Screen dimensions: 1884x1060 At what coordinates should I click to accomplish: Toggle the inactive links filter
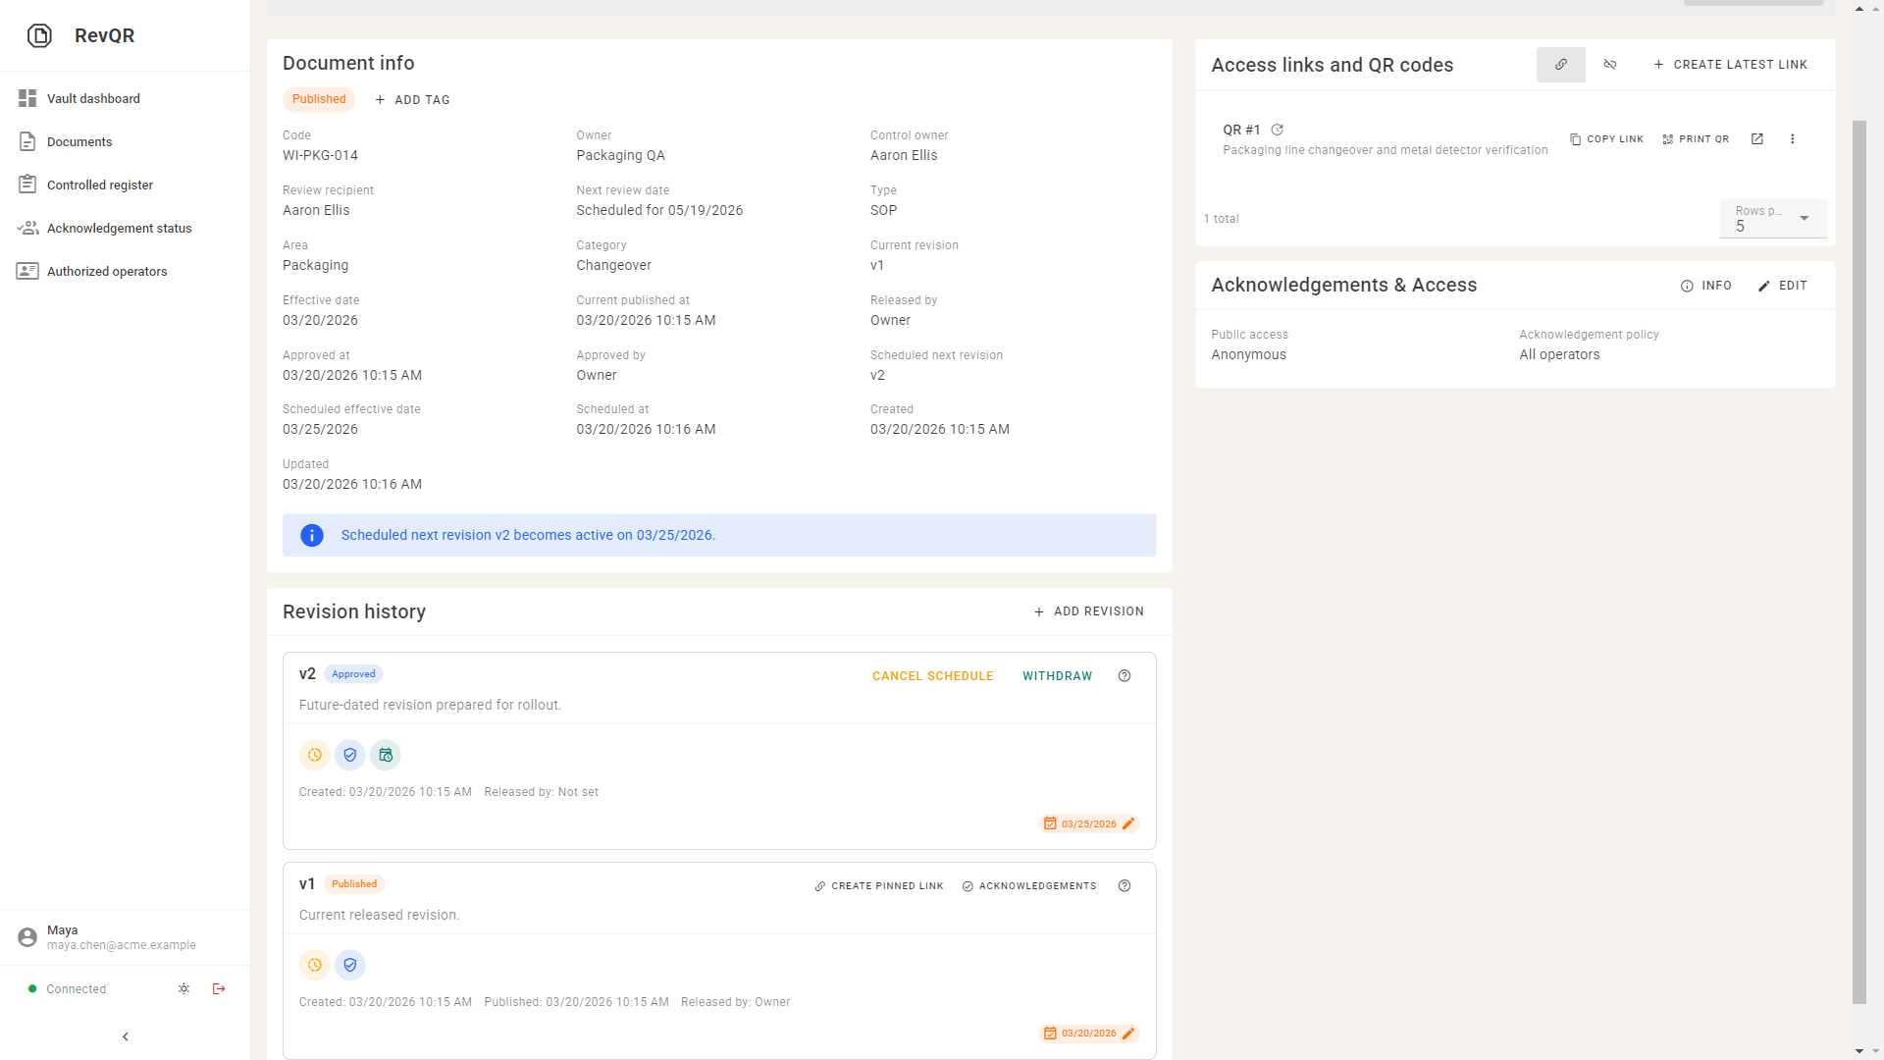click(1609, 64)
